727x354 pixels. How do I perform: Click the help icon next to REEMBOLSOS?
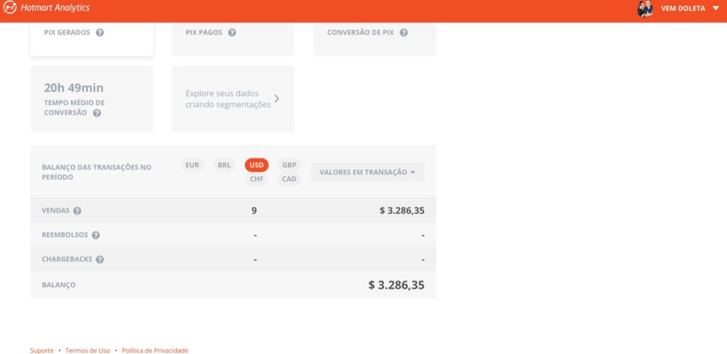(96, 235)
